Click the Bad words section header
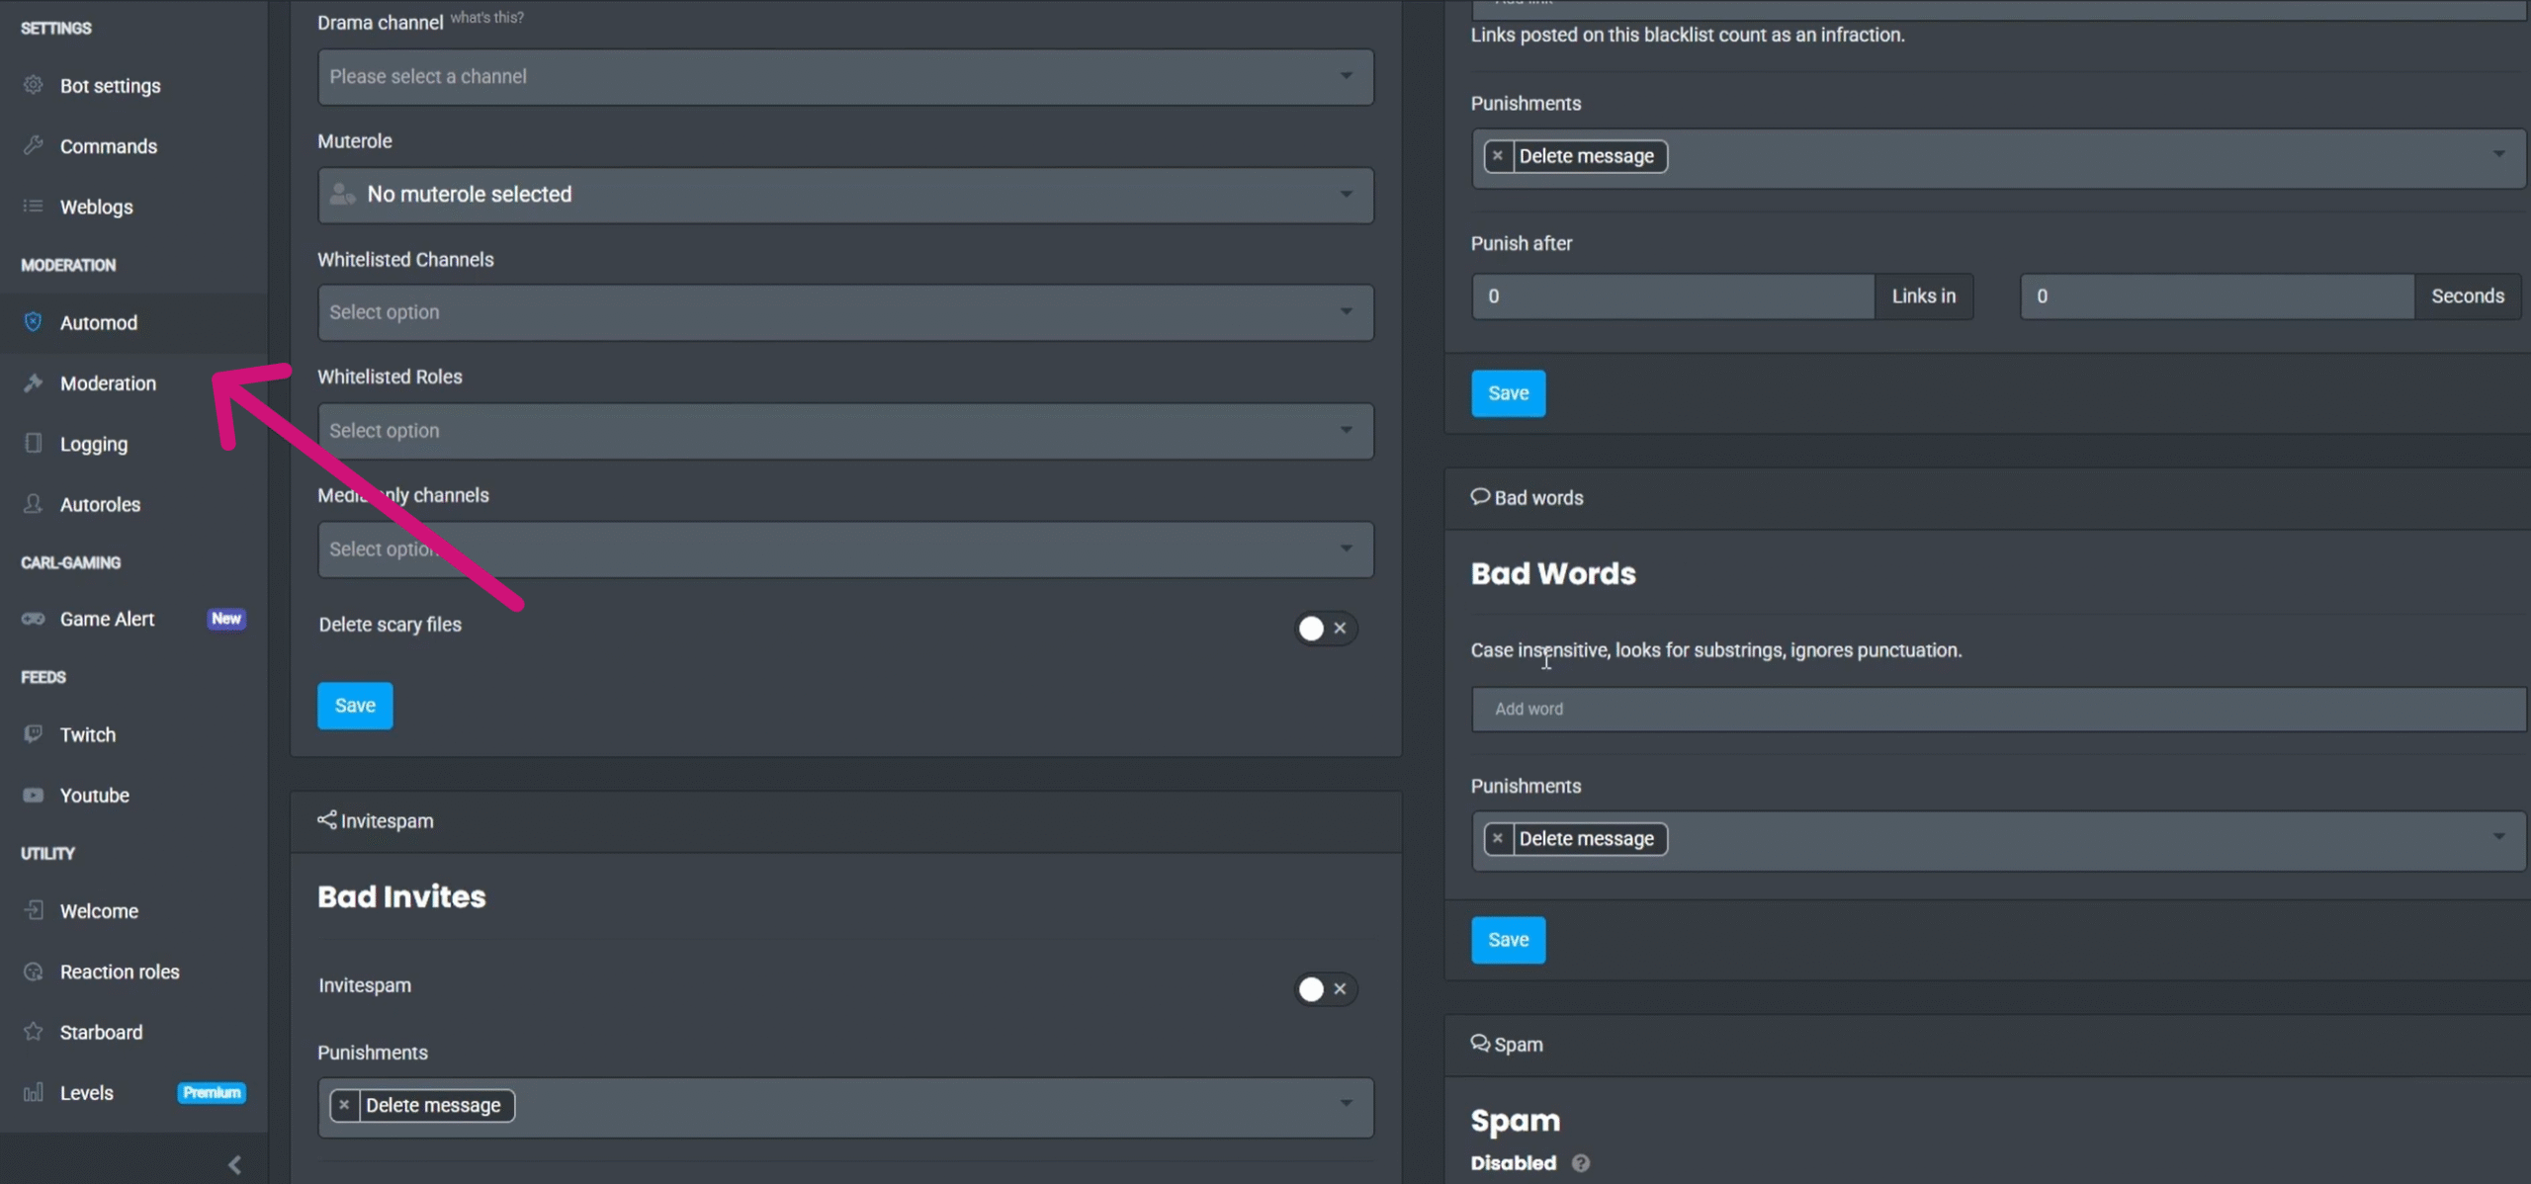 [1527, 497]
